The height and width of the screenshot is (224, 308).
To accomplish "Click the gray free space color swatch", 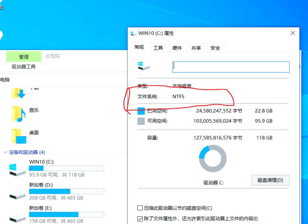I will click(141, 121).
